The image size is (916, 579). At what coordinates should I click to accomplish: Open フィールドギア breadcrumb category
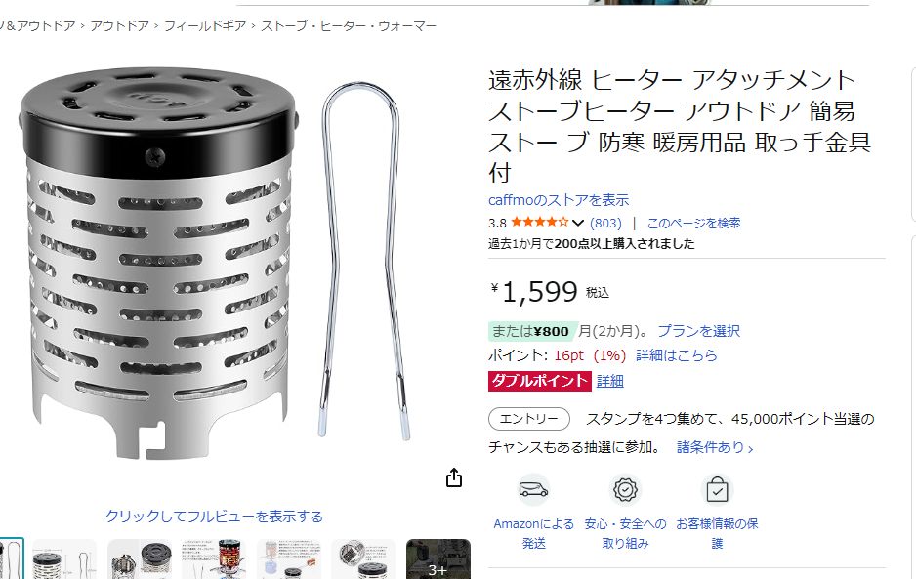[205, 25]
